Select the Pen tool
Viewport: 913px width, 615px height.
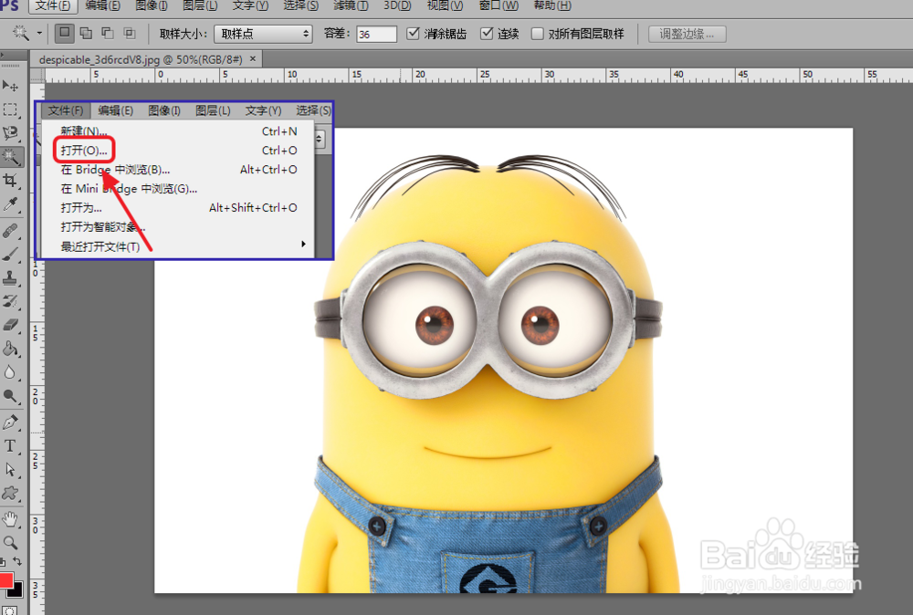point(10,423)
